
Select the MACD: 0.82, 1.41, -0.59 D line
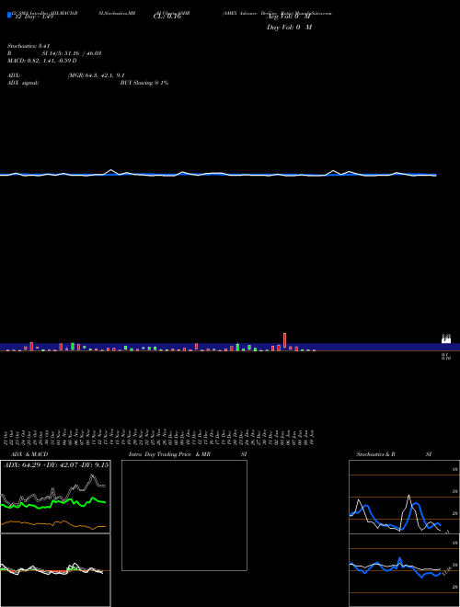coord(41,61)
